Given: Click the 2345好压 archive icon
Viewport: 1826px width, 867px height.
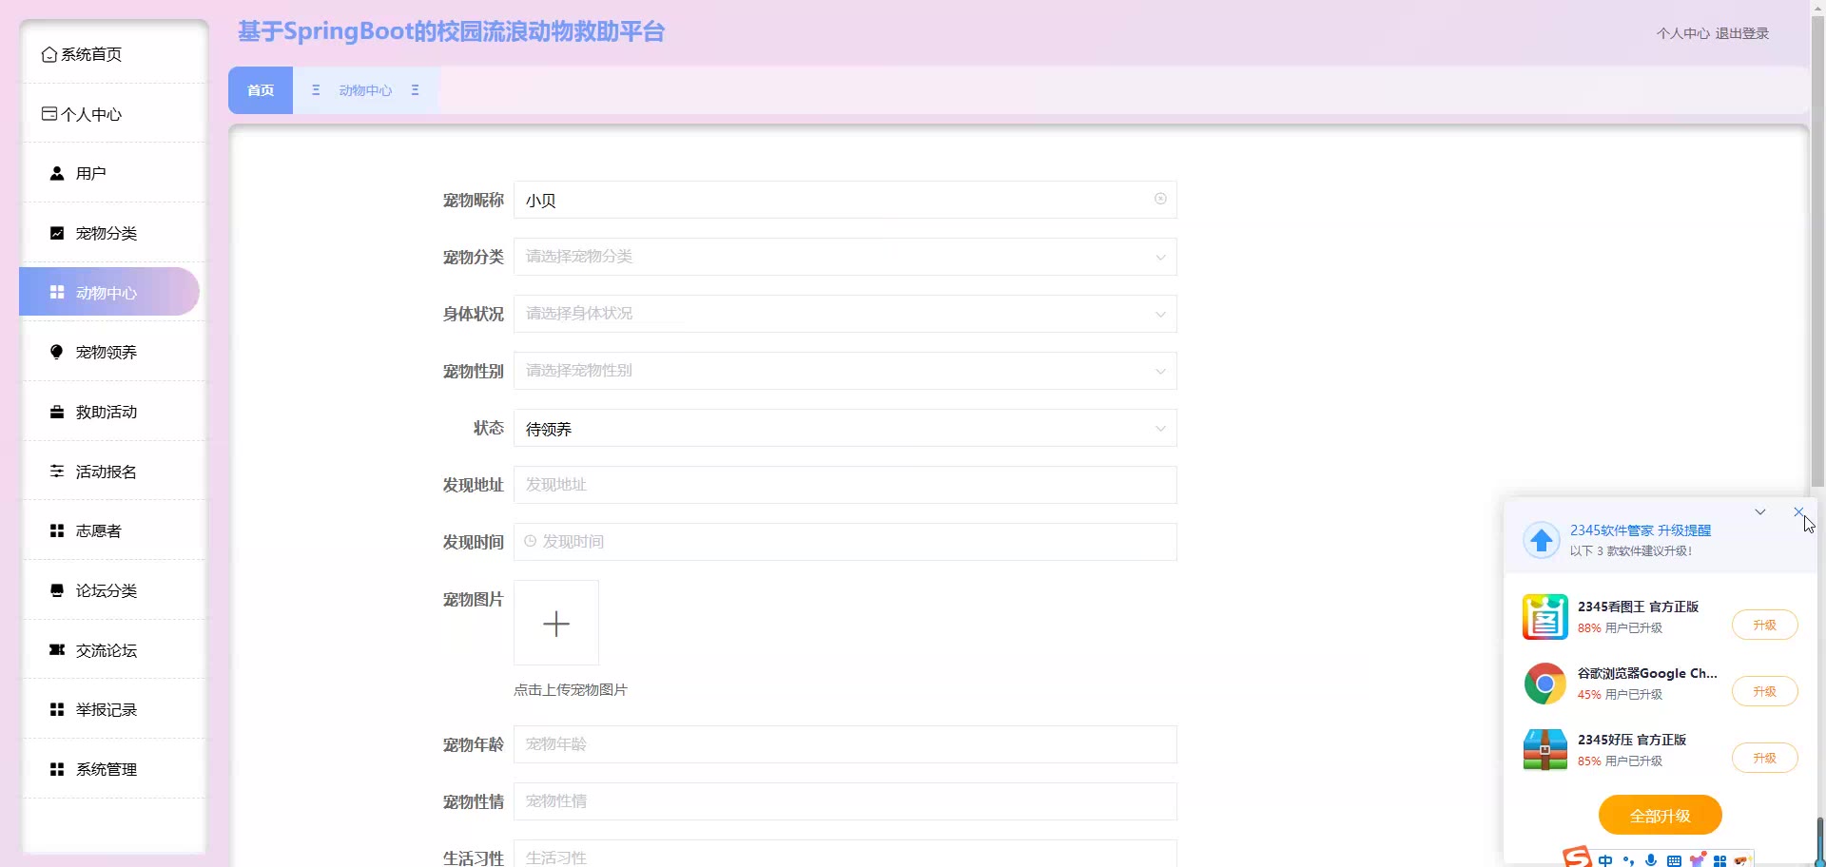Looking at the screenshot, I should tap(1544, 750).
